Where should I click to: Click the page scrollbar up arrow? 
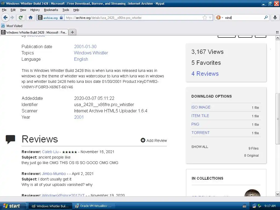tap(278, 38)
